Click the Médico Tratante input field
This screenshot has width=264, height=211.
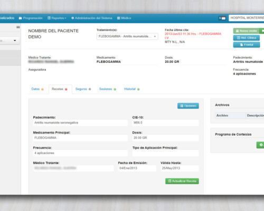73,168
